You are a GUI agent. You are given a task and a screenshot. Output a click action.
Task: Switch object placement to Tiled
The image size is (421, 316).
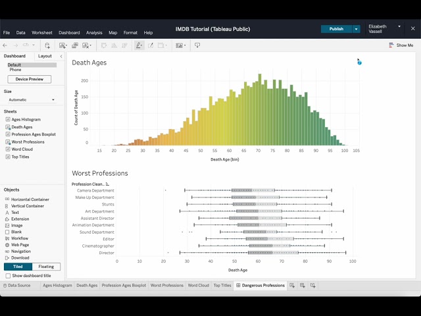[18, 267]
